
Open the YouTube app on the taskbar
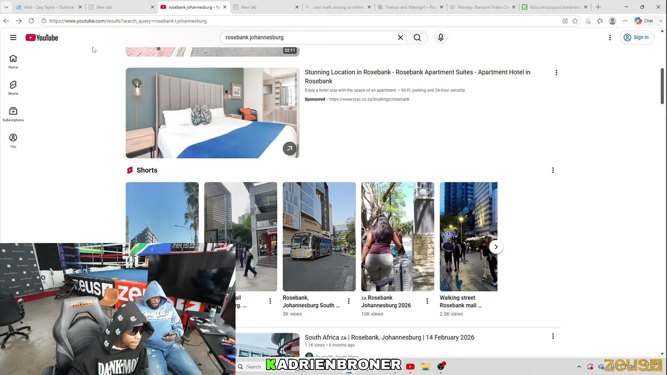pyautogui.click(x=410, y=367)
